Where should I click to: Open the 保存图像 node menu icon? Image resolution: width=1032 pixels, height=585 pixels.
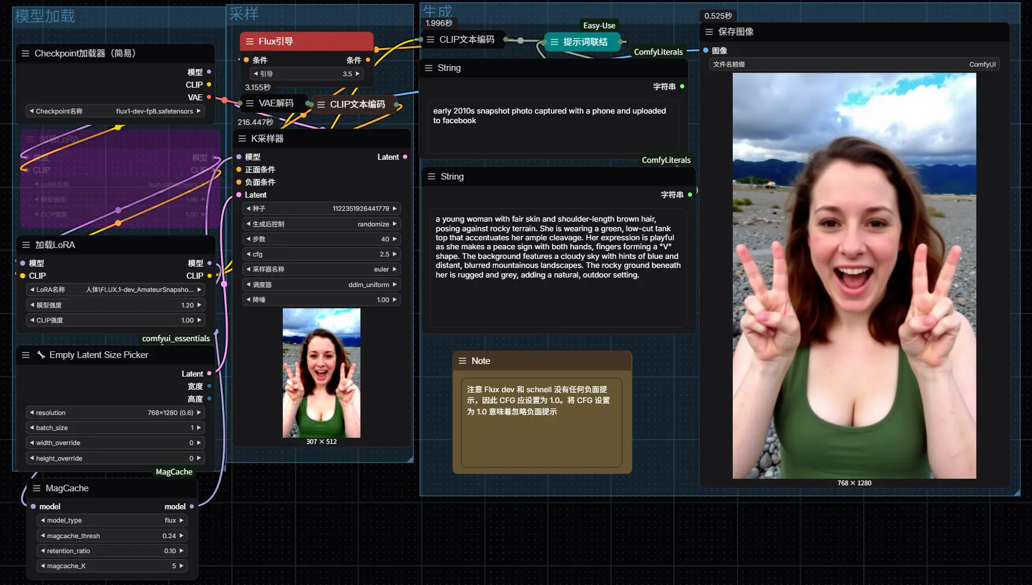click(x=709, y=32)
